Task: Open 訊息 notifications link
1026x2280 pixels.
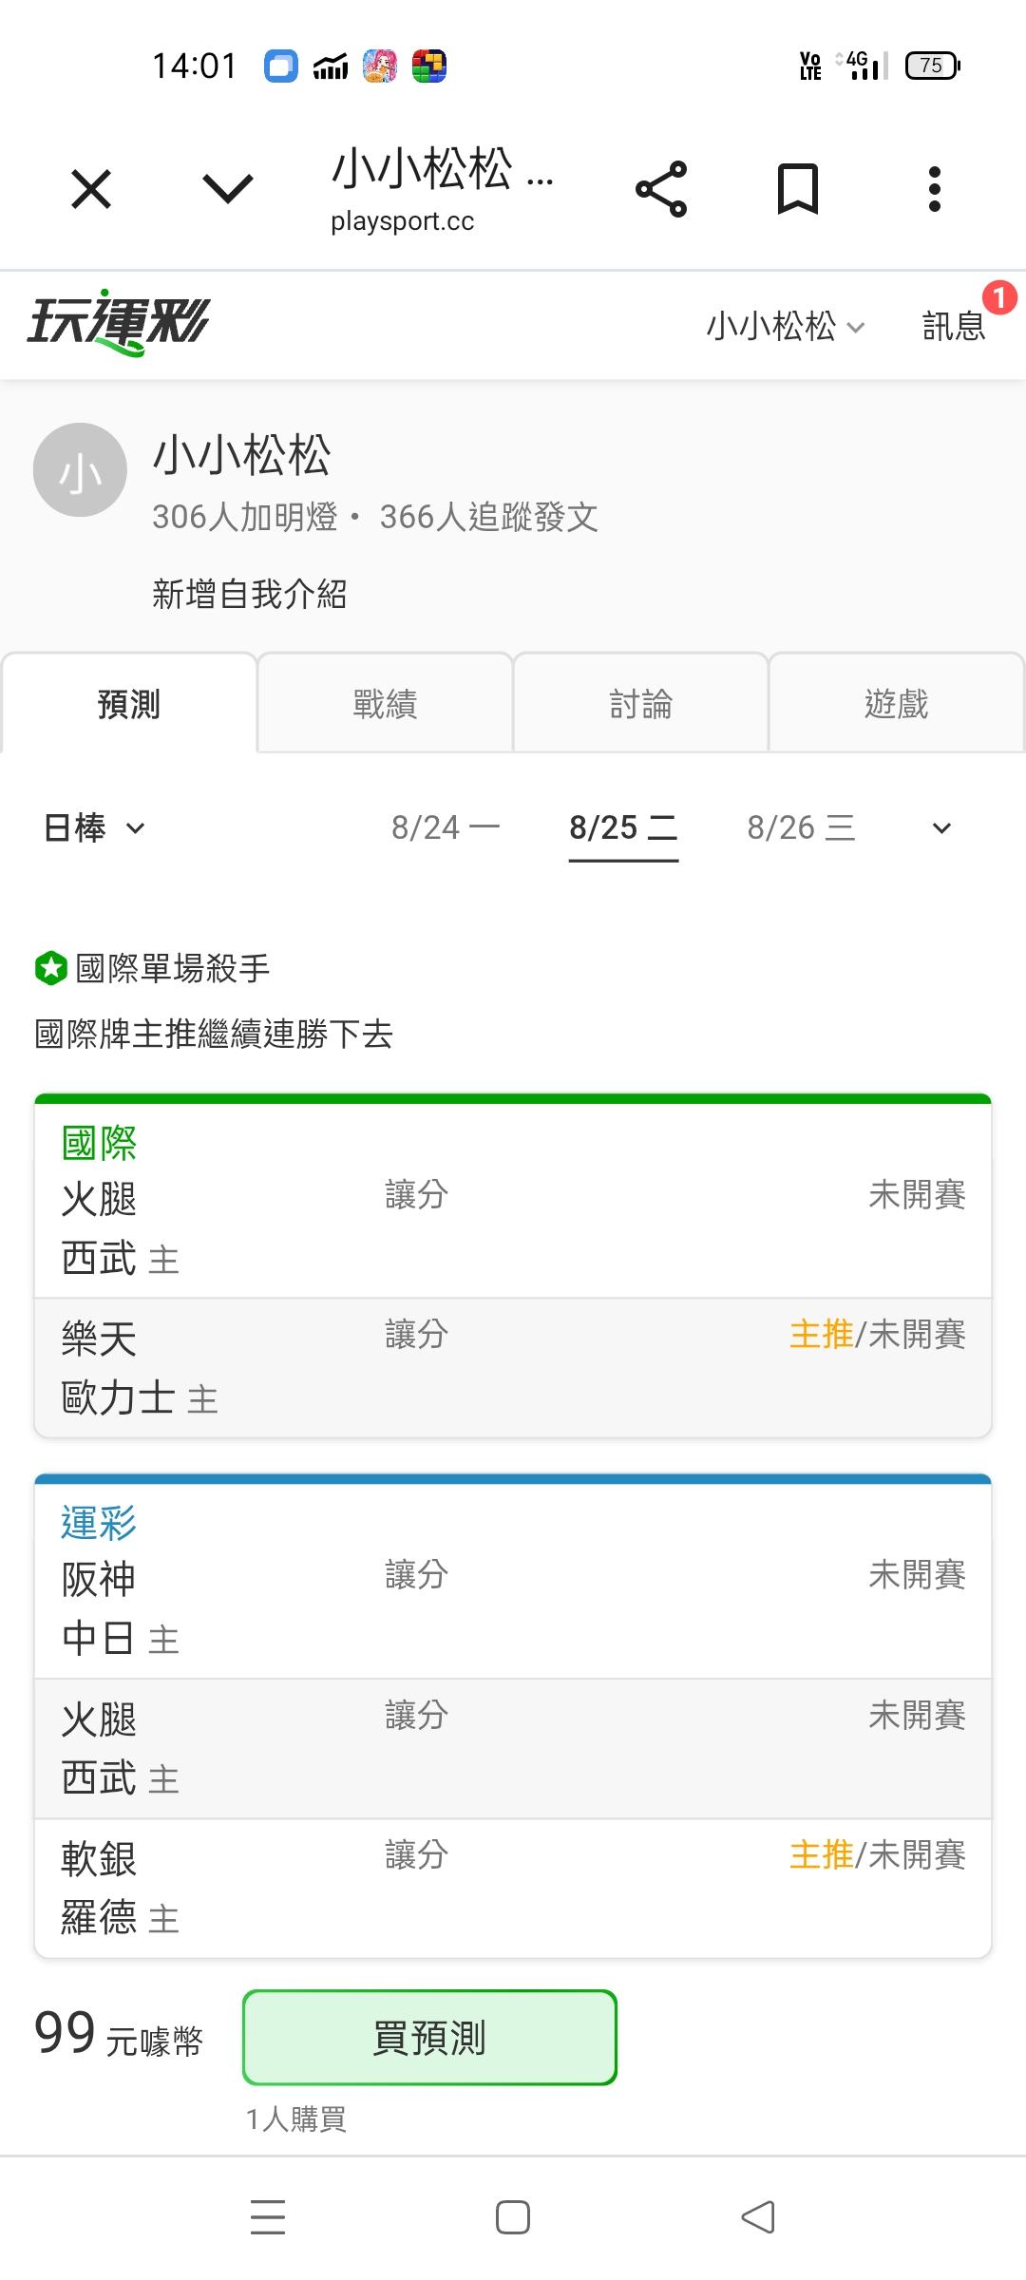Action: (955, 326)
